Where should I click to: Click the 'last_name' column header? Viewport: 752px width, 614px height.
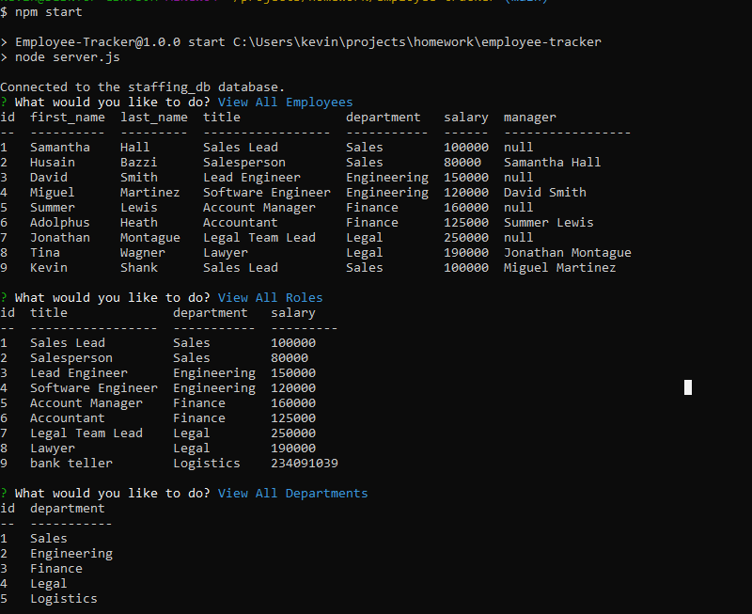pyautogui.click(x=153, y=118)
